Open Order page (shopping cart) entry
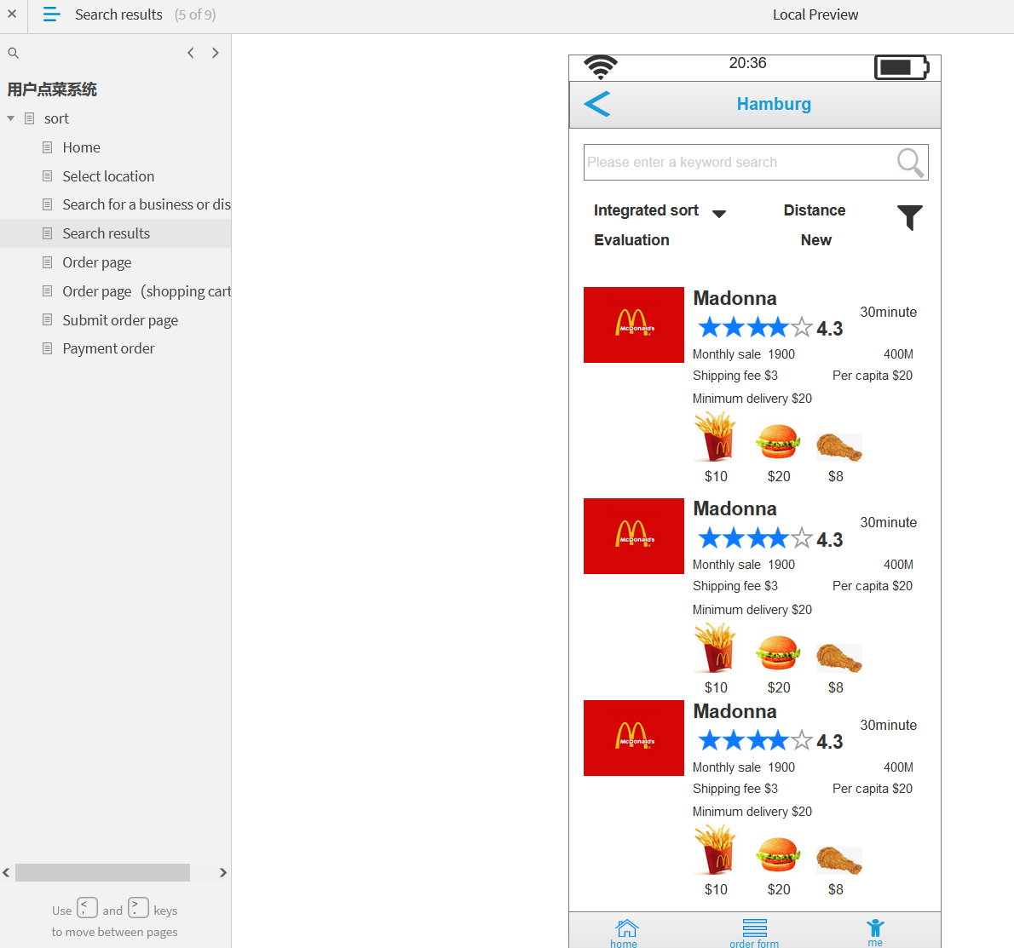This screenshot has width=1014, height=948. click(147, 291)
